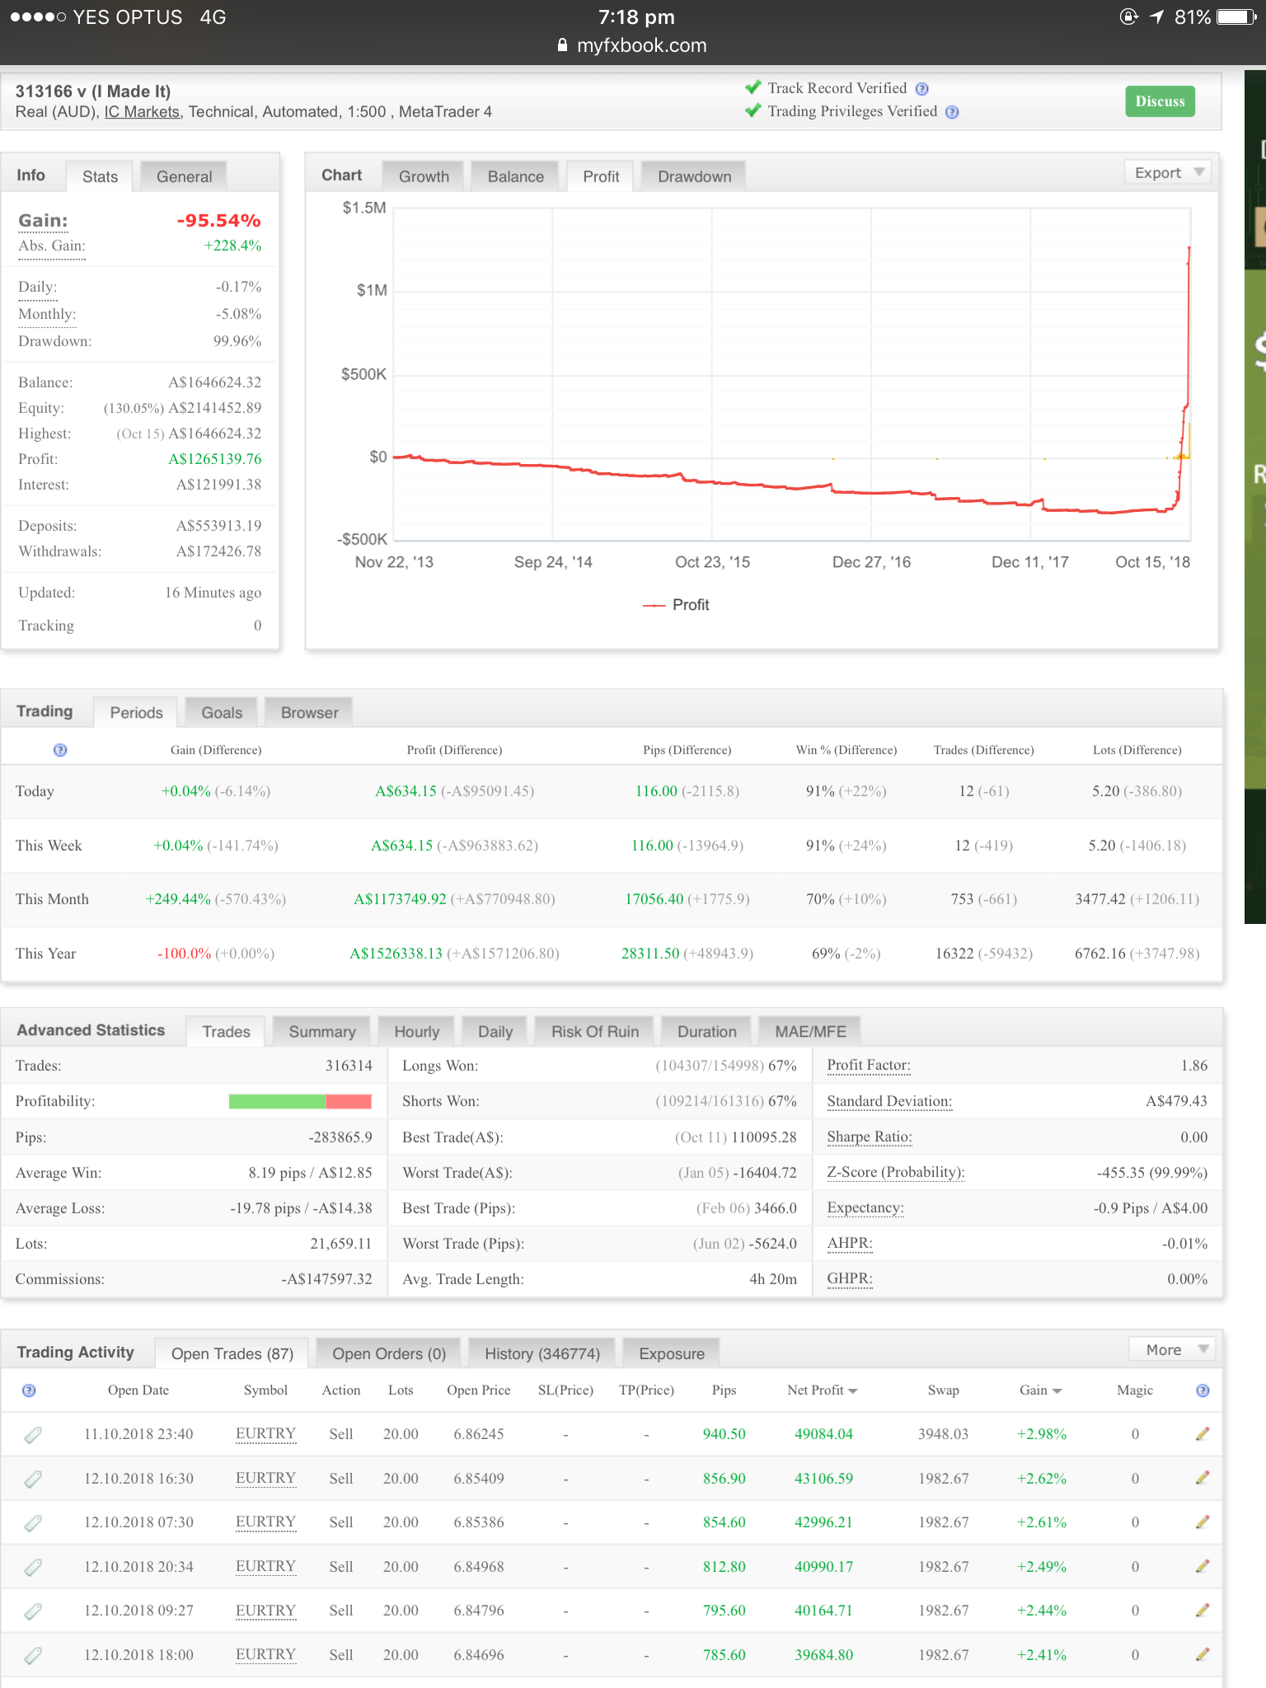
Task: Click the Expectancy label
Action: 865,1207
